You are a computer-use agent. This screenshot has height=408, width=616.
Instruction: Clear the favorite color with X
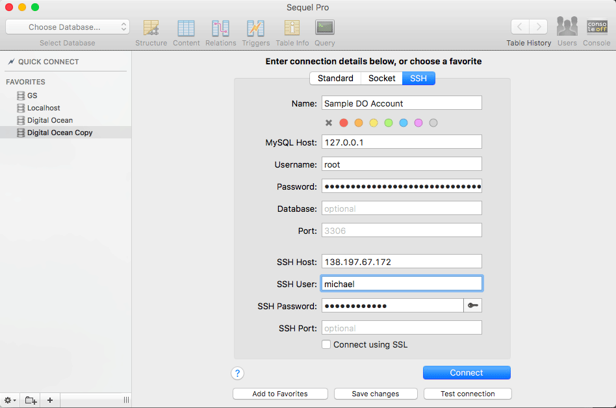pyautogui.click(x=329, y=123)
